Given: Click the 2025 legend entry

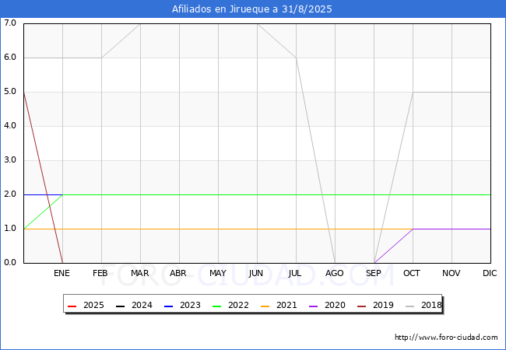Looking at the screenshot, I should point(88,306).
